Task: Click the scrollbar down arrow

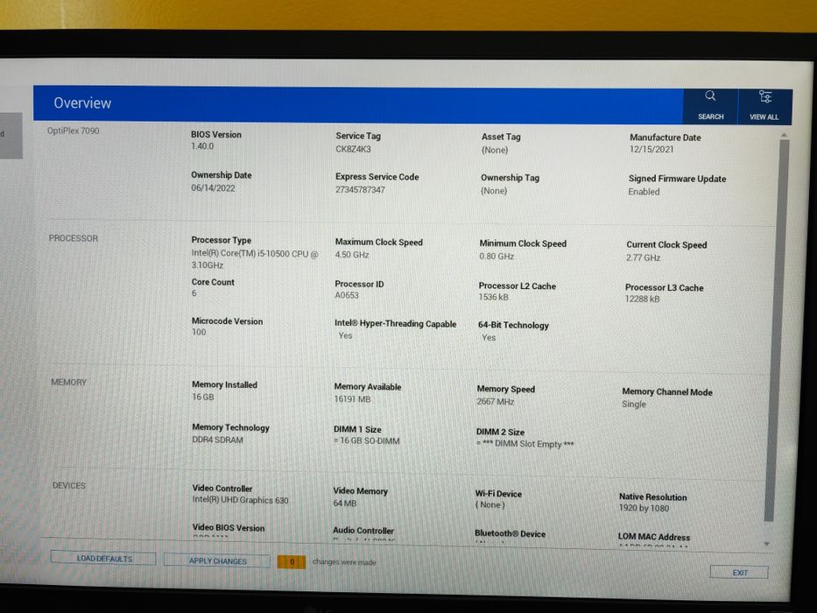Action: [766, 544]
